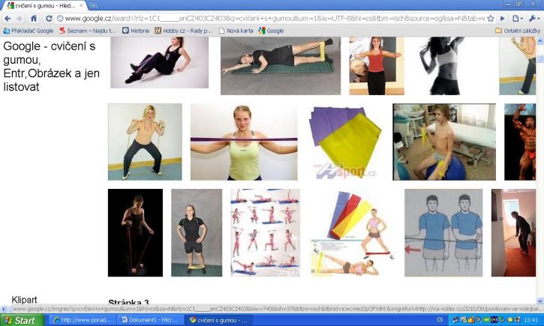Click the browser Forward arrow
The image size is (544, 326).
pos(19,19)
